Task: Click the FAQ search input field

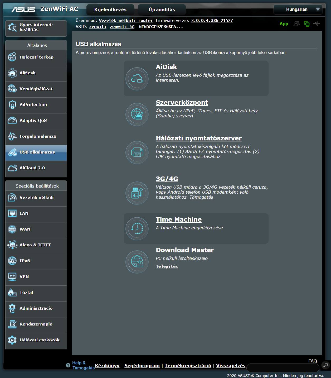Action: coord(283,367)
